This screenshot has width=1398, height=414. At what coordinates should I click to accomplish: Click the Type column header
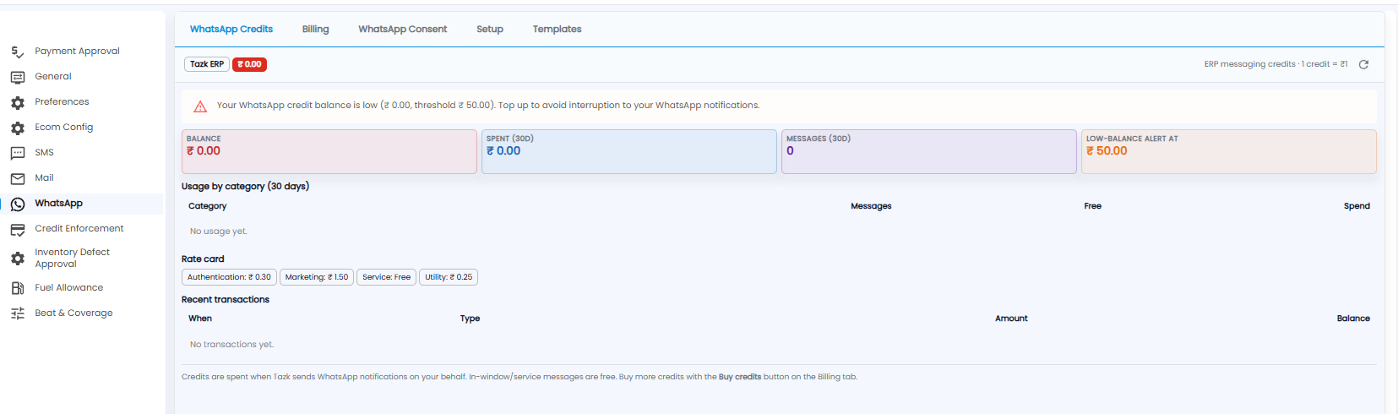(471, 319)
